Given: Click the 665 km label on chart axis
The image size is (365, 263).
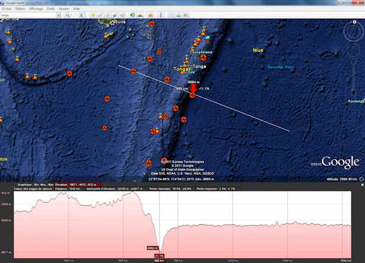Looking at the screenshot, I should click(x=159, y=261).
